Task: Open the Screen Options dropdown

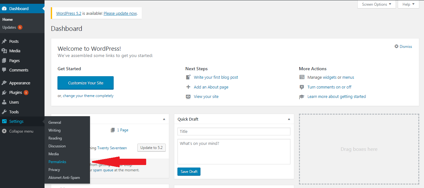Action: pyautogui.click(x=376, y=4)
